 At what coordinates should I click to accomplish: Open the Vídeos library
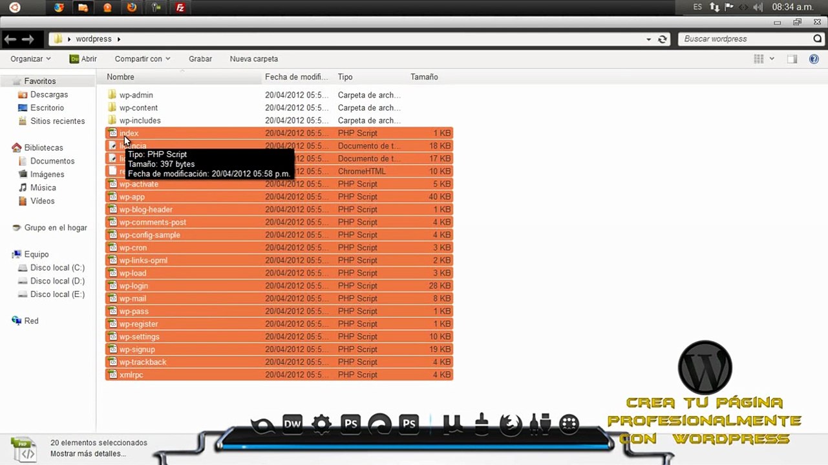[x=42, y=201]
